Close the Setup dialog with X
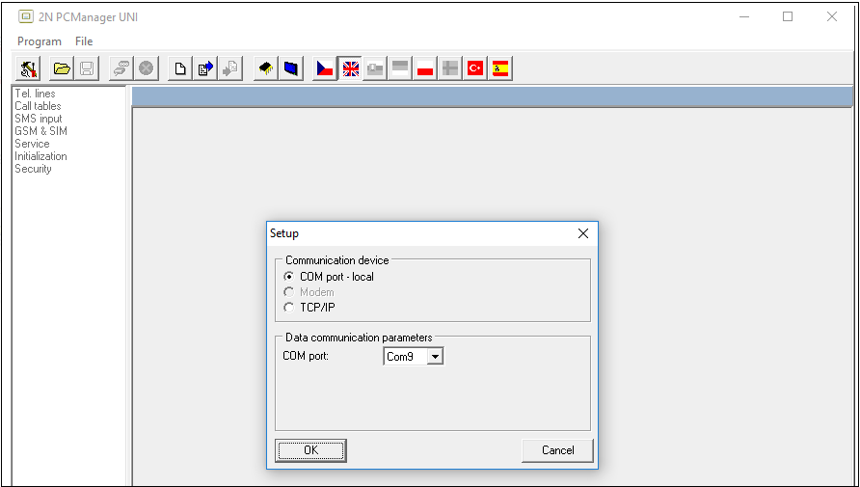860x487 pixels. [x=583, y=233]
